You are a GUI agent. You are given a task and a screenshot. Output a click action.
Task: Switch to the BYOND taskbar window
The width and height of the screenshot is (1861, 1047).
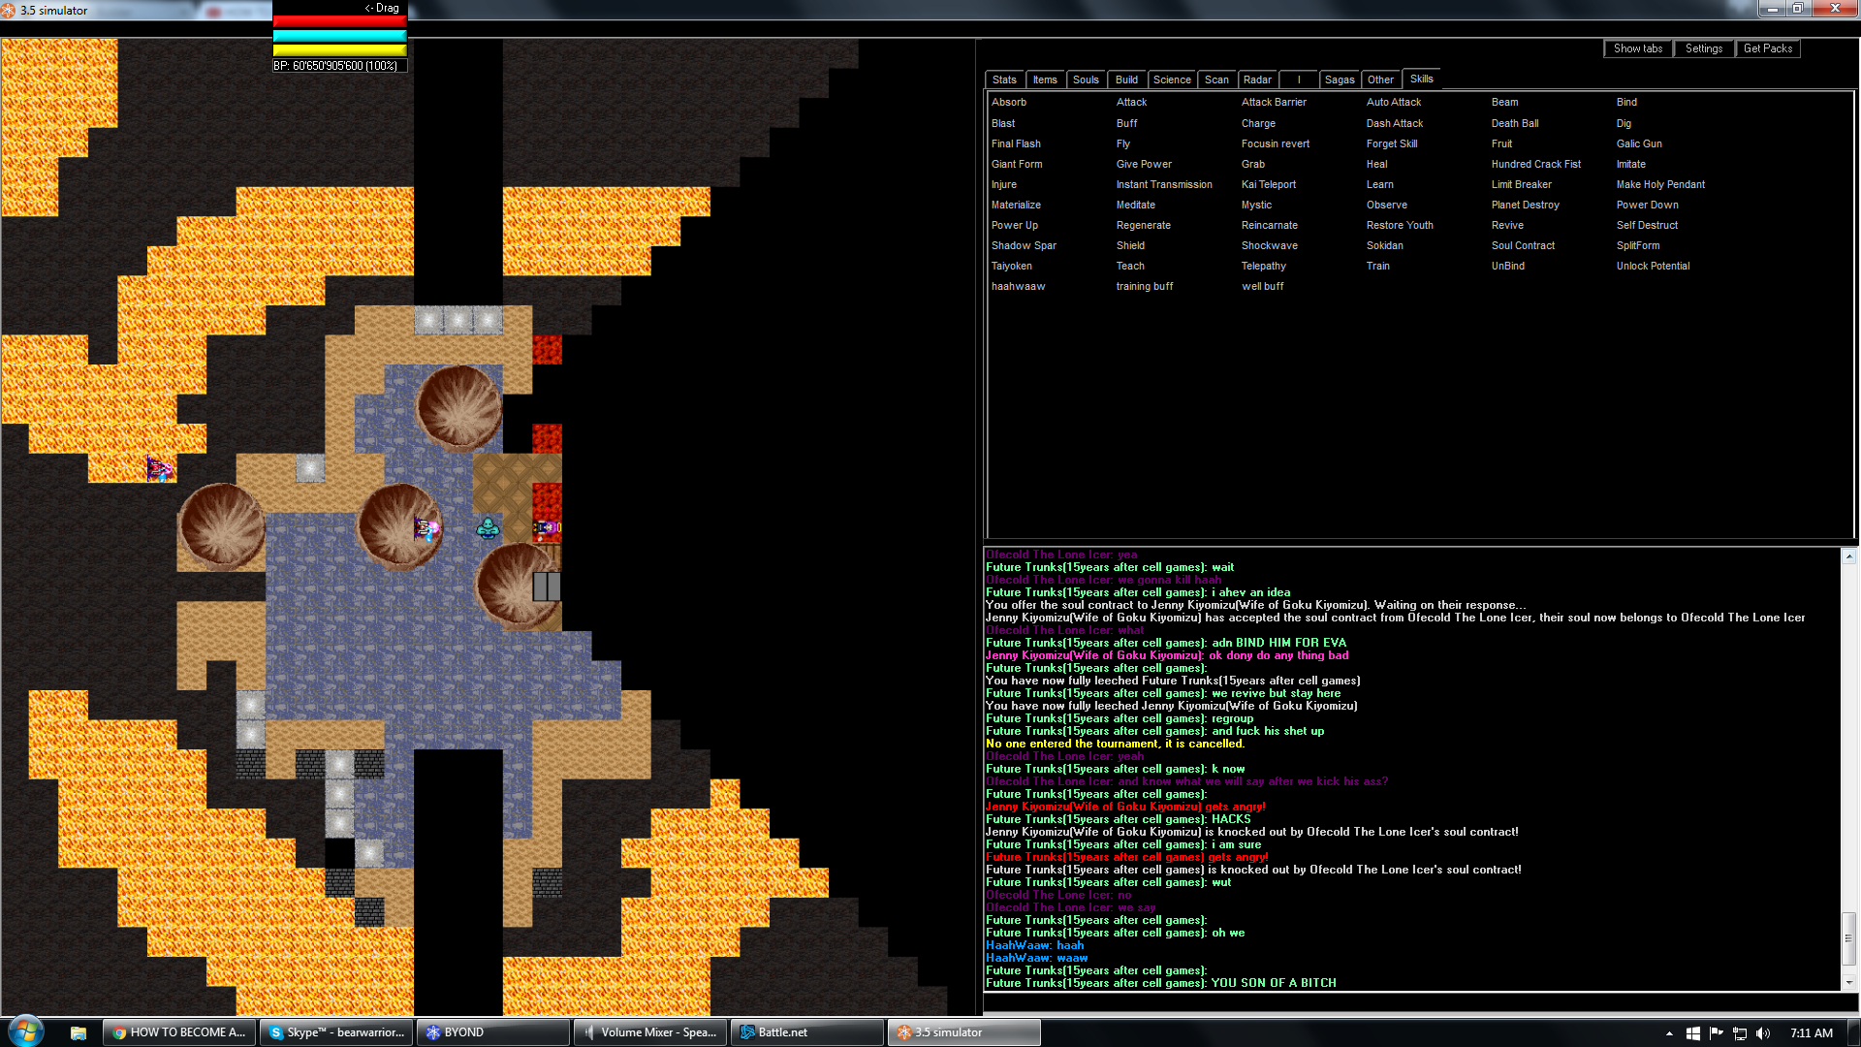(x=494, y=1032)
